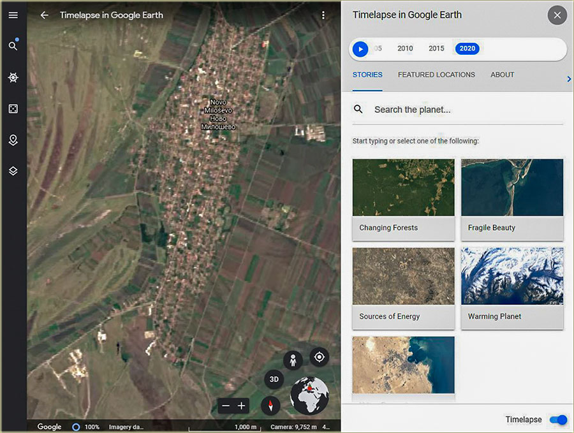Open the Warming Planet story thumbnail
Screen dimensions: 574x433
(x=511, y=276)
